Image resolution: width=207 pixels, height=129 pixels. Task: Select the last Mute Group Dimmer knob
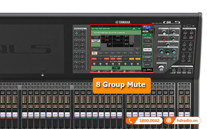[138, 64]
